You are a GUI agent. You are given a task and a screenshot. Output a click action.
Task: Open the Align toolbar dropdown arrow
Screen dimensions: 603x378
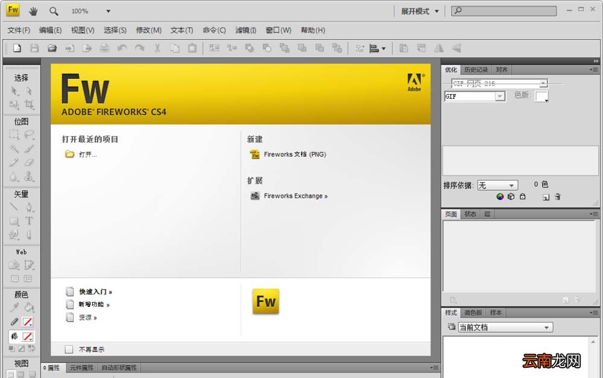(x=384, y=48)
